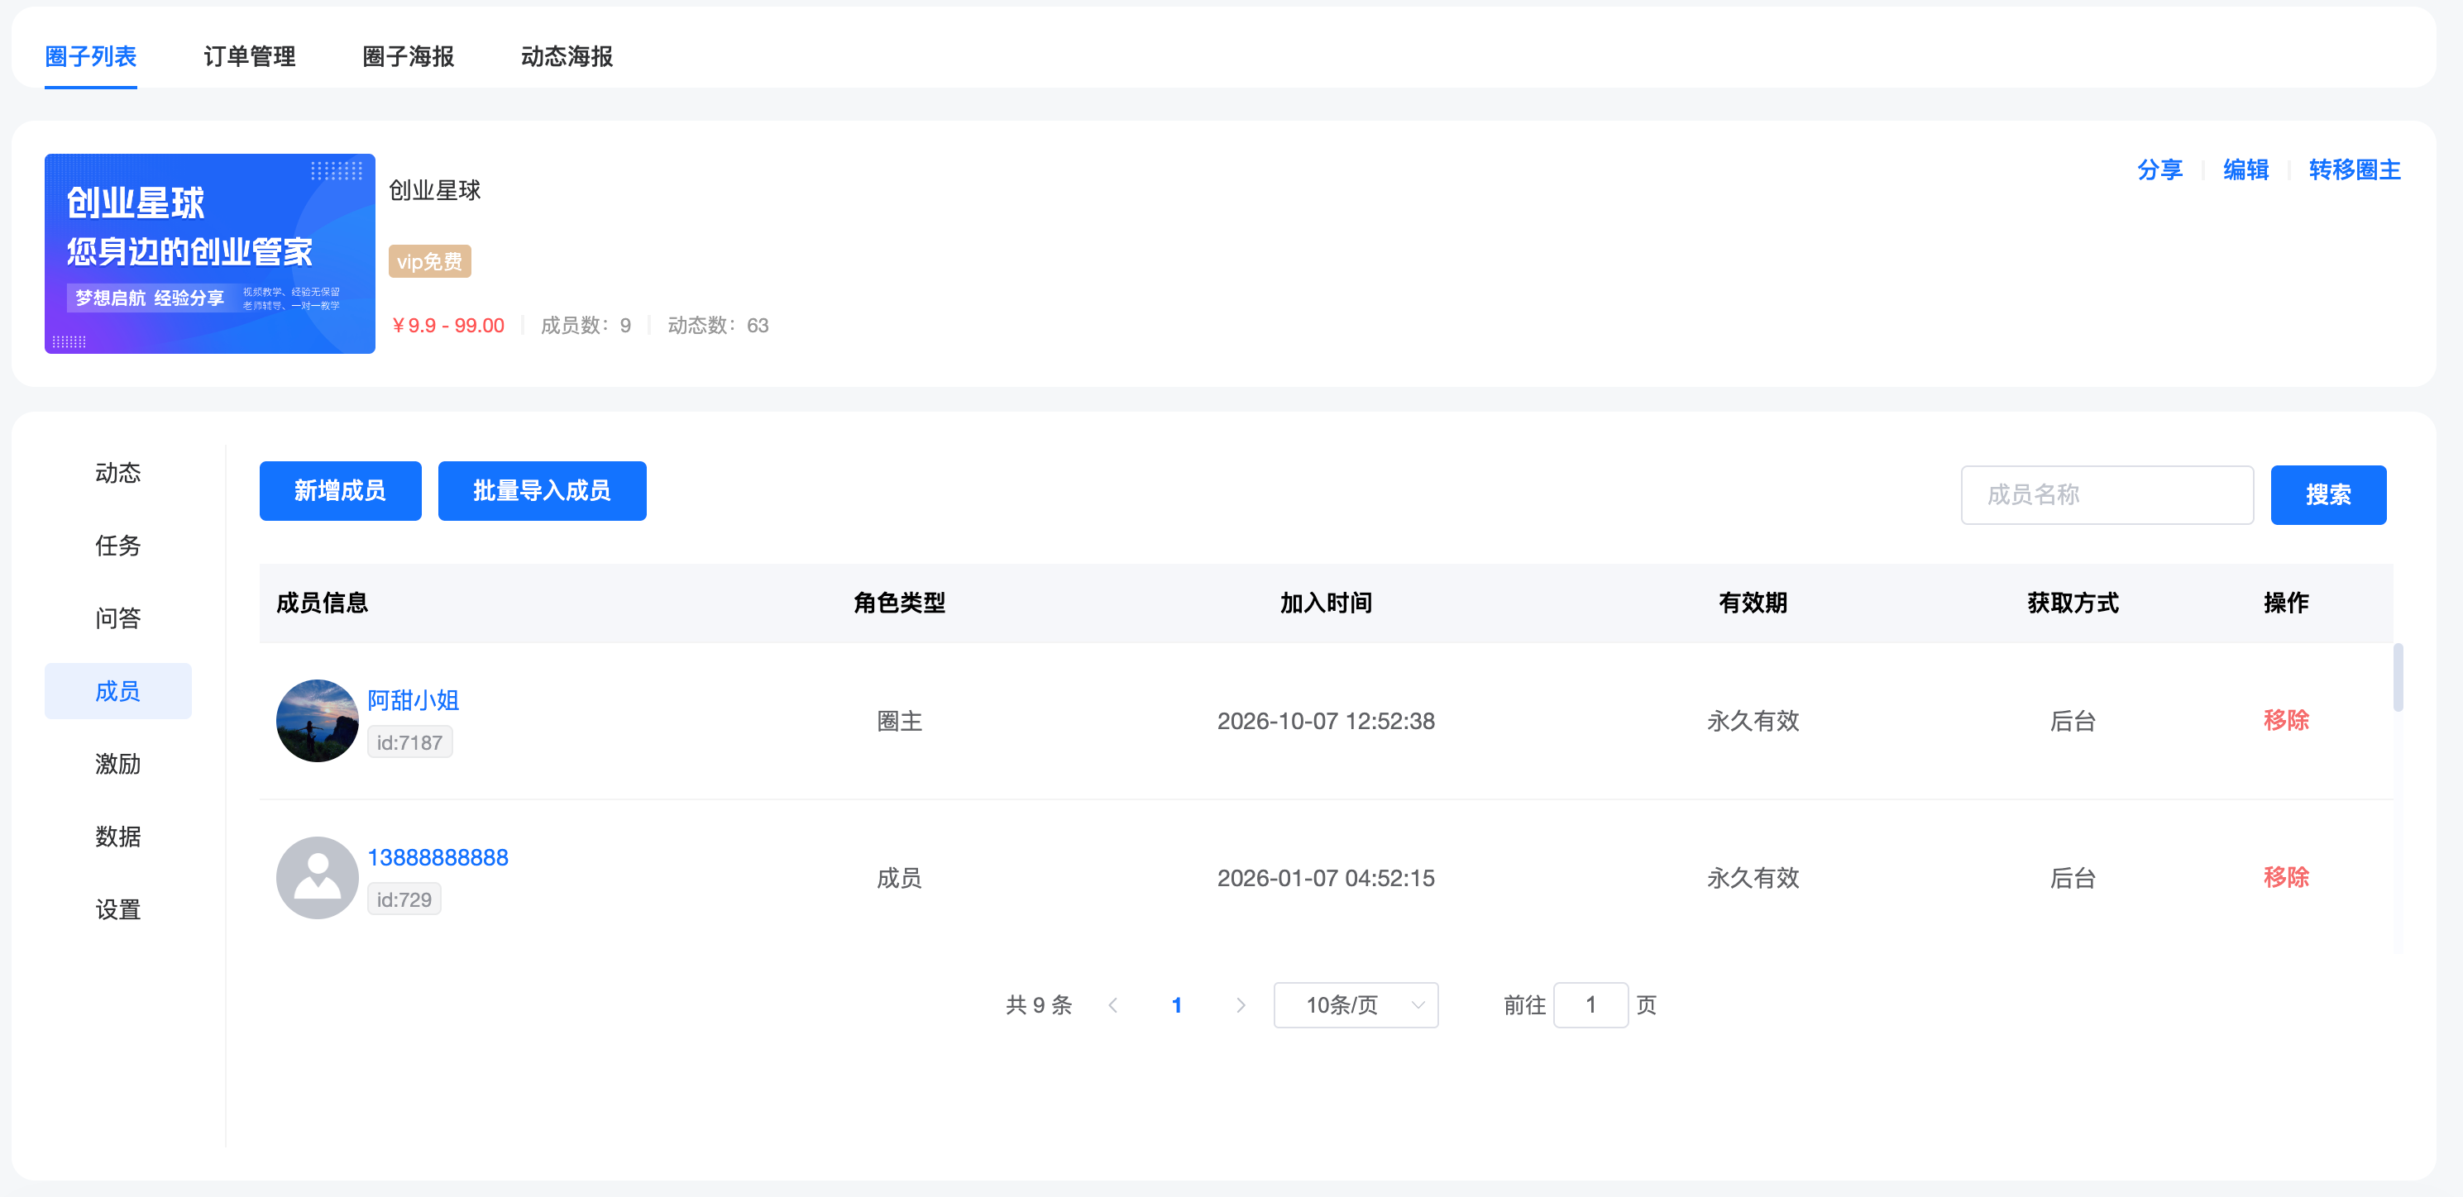Screen dimensions: 2463x1197
Task: Click 转移圈主 link
Action: [x=2355, y=170]
